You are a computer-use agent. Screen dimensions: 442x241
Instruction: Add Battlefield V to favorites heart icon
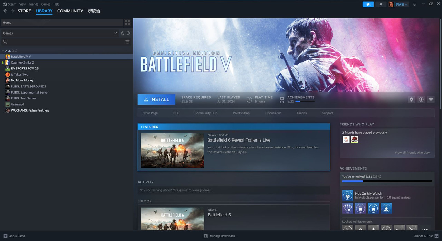tap(431, 99)
